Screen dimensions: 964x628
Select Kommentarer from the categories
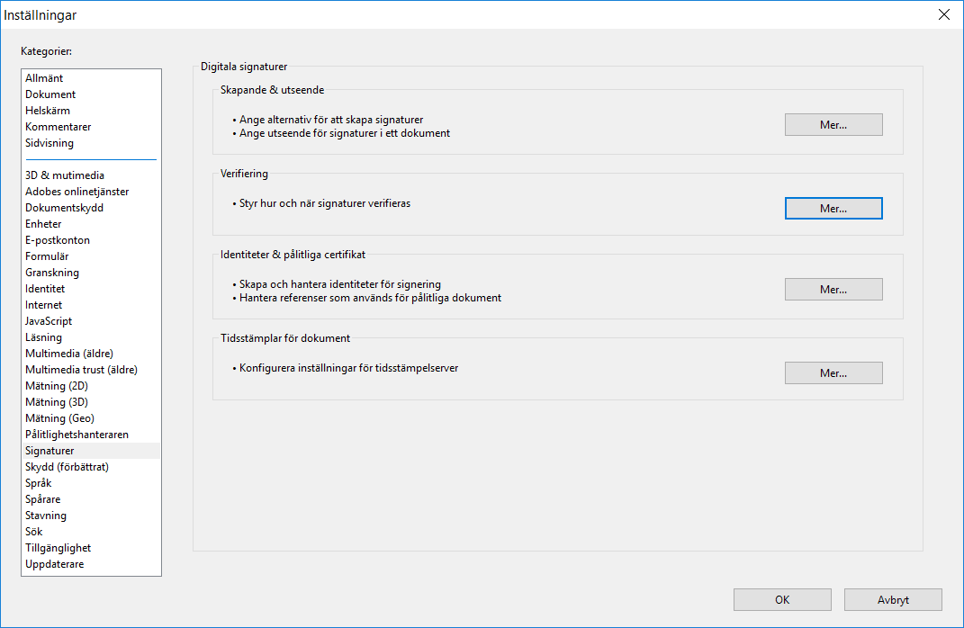58,127
